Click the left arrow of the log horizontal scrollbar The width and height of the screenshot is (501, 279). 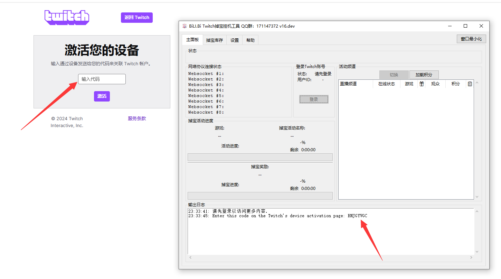coord(190,257)
